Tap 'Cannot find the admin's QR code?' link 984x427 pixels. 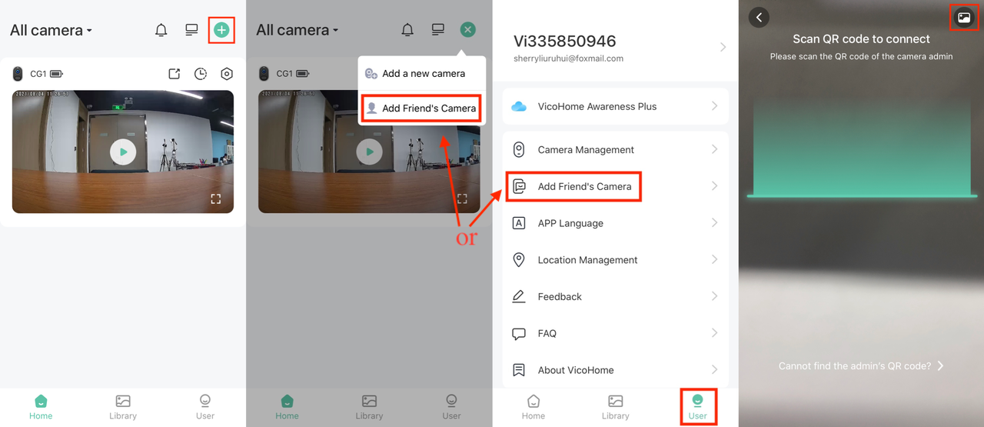[x=861, y=366]
